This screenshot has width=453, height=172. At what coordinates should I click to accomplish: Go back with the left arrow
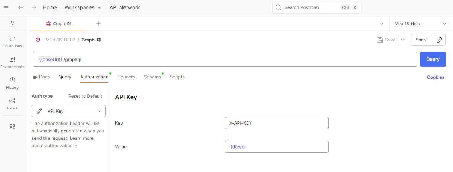pyautogui.click(x=20, y=7)
